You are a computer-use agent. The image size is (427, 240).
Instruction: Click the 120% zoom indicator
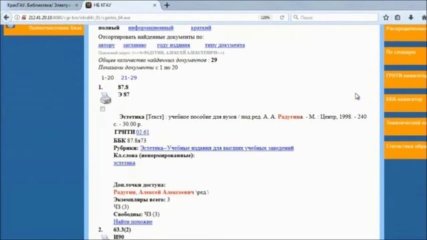point(265,17)
